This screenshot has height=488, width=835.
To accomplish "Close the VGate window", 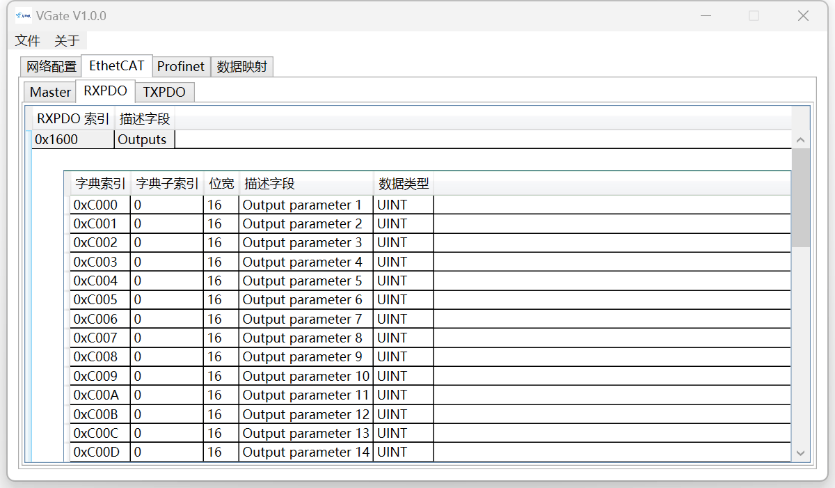I will 803,15.
